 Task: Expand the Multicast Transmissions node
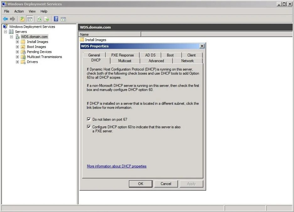coord(17,57)
